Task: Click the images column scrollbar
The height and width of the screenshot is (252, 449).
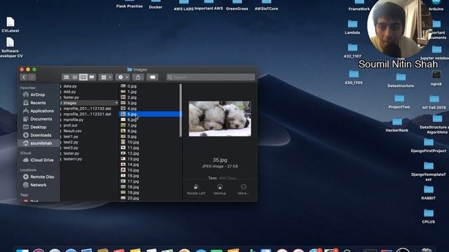Action: [x=181, y=111]
